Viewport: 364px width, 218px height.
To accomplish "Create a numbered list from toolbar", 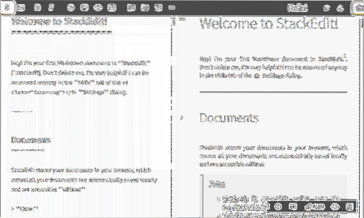I will (x=131, y=8).
